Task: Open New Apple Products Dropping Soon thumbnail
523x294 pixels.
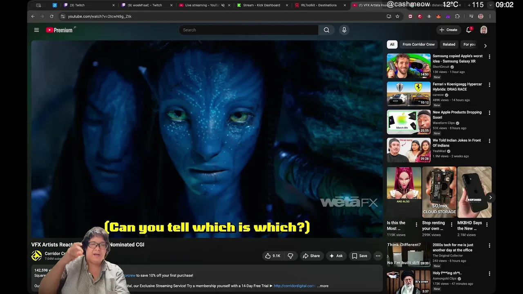Action: click(x=409, y=122)
